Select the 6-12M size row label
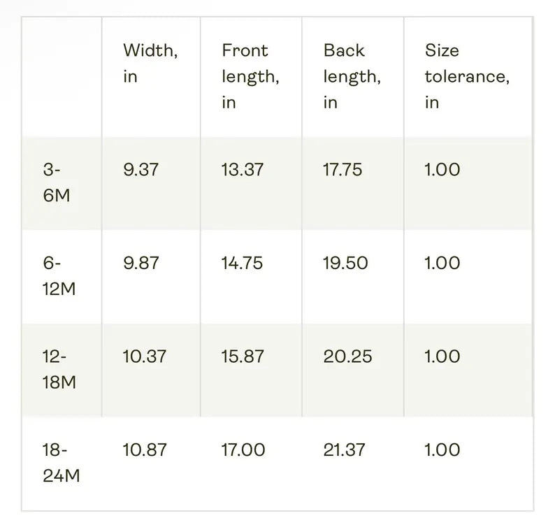This screenshot has width=555, height=532. (x=59, y=275)
